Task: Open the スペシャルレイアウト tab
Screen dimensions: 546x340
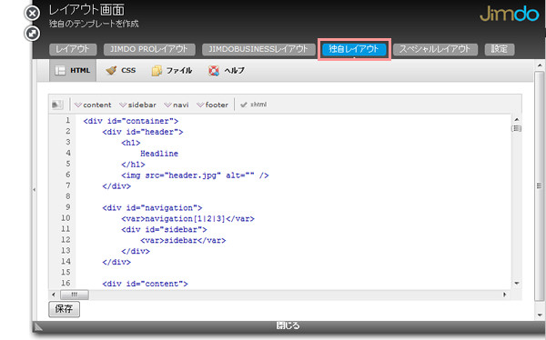Action: [x=435, y=49]
